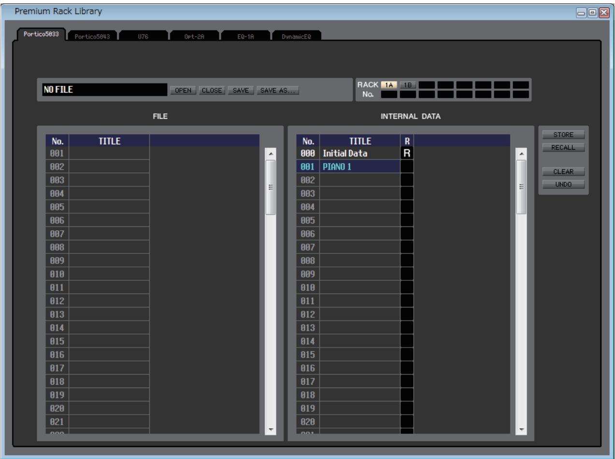
Task: Recall the selected library with RECALL
Action: (x=563, y=148)
